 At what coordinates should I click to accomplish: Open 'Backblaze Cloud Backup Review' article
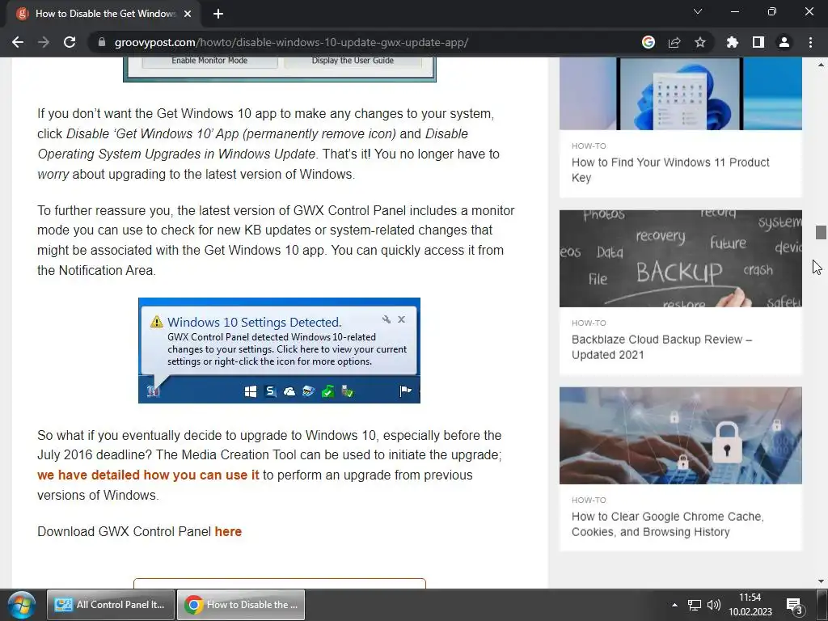pyautogui.click(x=661, y=347)
